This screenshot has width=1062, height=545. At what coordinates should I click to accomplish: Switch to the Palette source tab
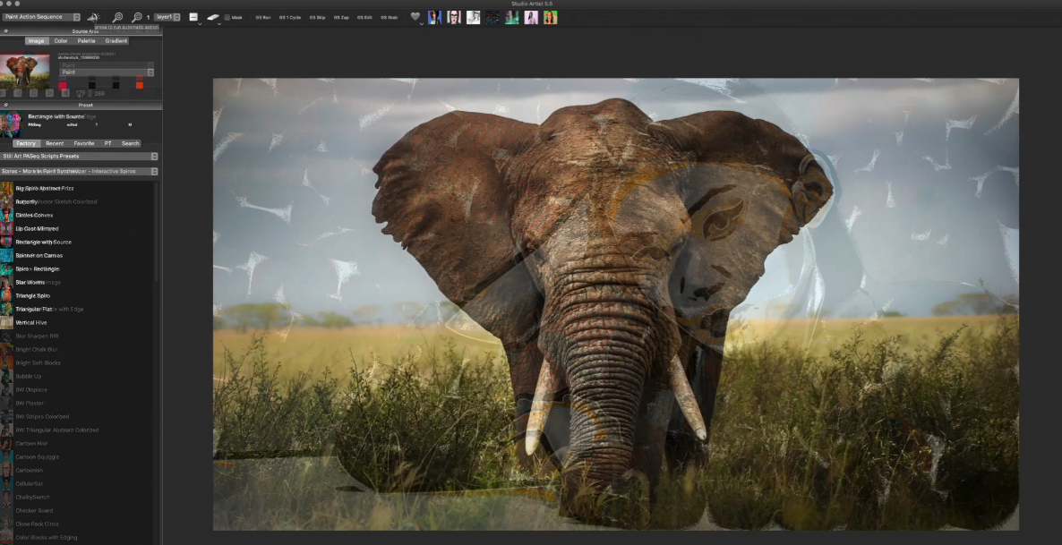(x=86, y=40)
